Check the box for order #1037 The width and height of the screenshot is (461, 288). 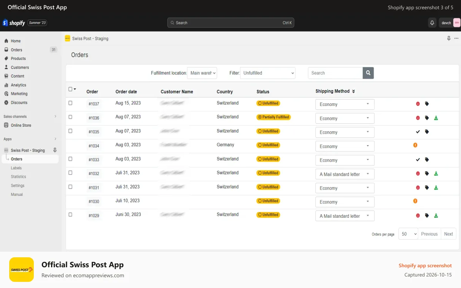tap(70, 103)
